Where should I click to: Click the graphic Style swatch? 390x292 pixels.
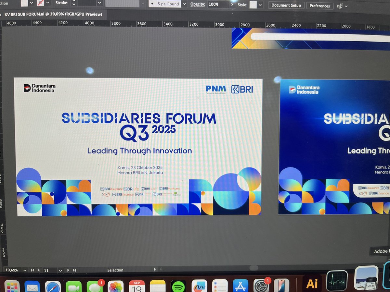253,5
